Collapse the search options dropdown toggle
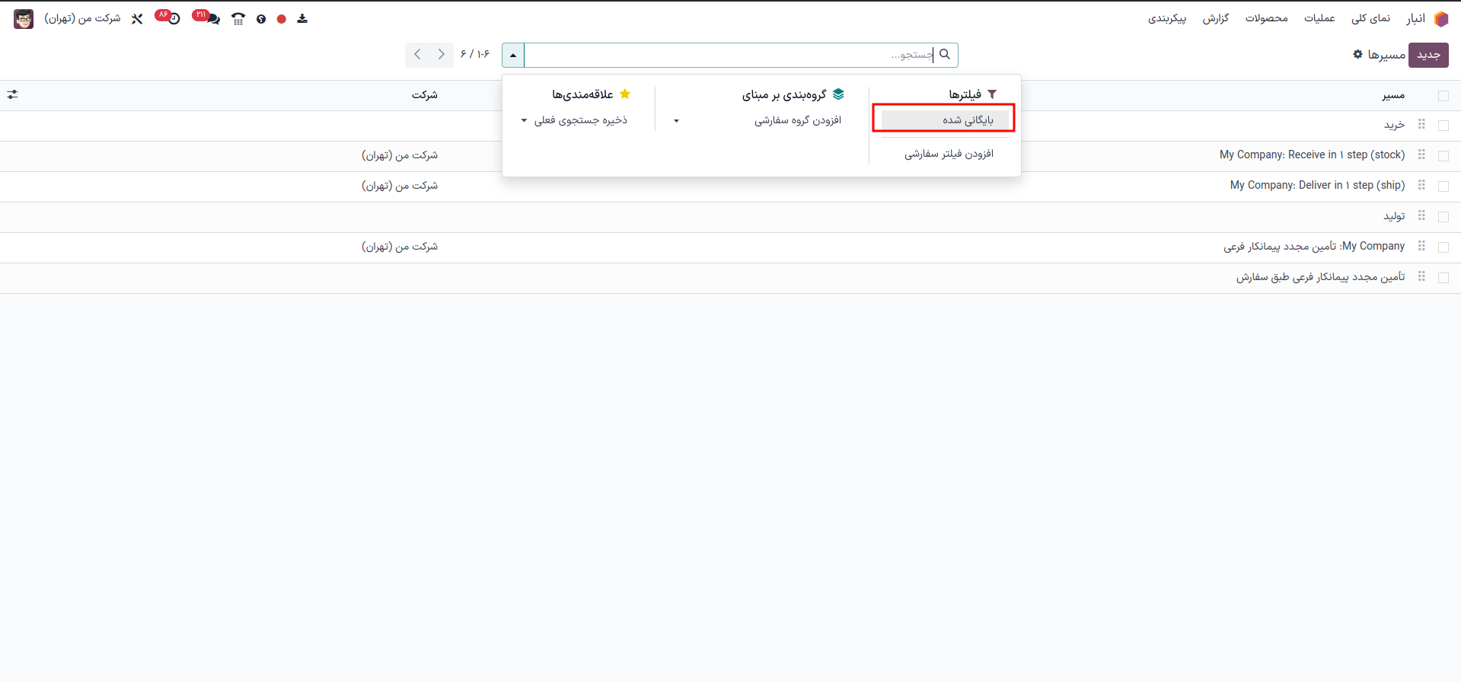This screenshot has width=1461, height=682. click(x=513, y=56)
